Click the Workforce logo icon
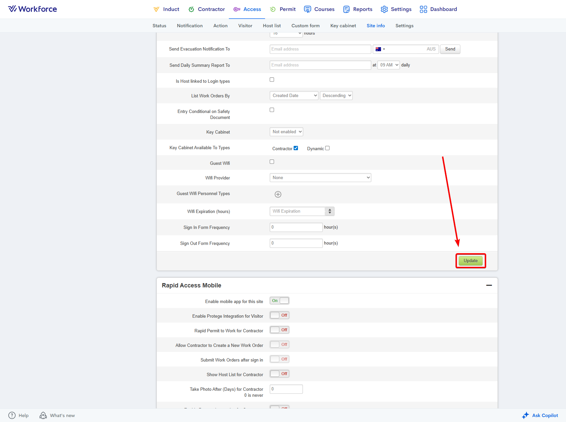This screenshot has height=422, width=566. click(x=12, y=9)
